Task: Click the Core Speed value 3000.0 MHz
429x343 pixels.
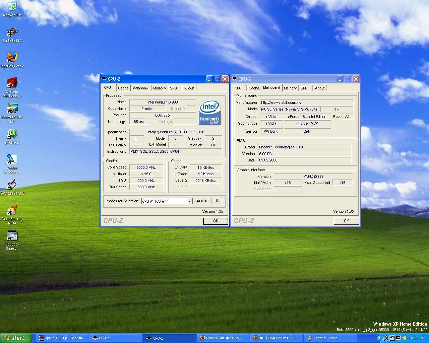Action: coord(146,167)
